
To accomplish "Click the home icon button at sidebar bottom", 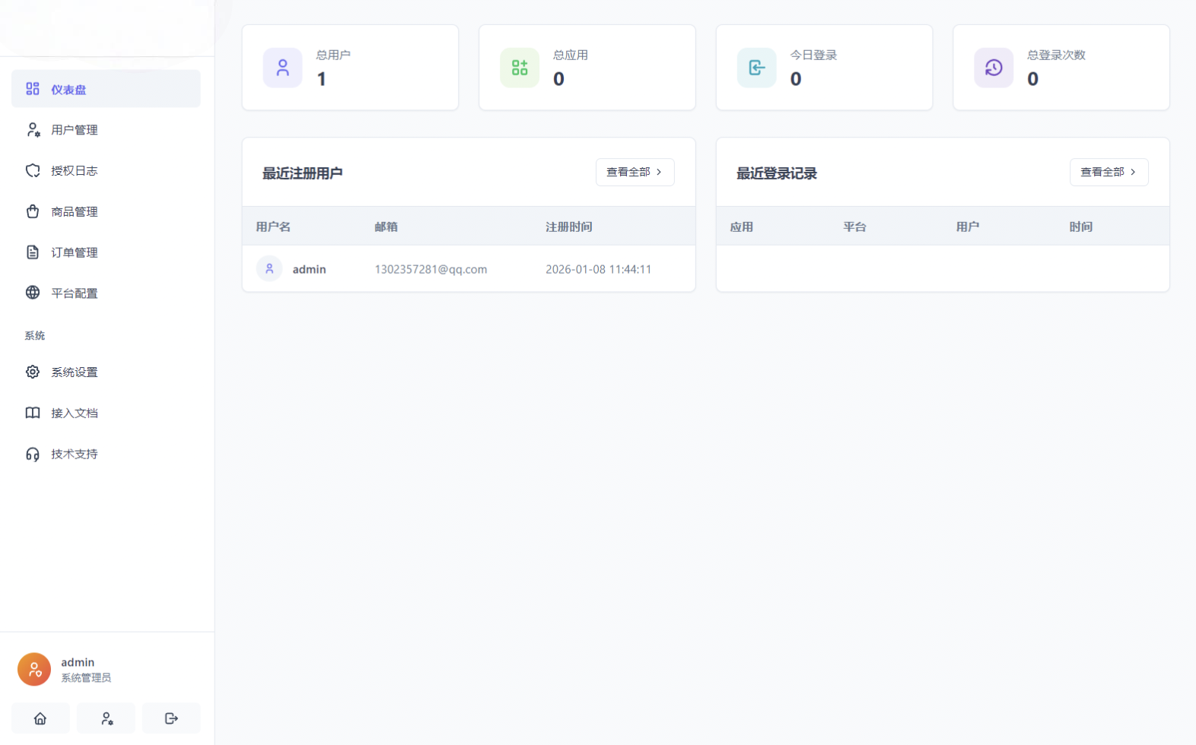I will click(40, 718).
